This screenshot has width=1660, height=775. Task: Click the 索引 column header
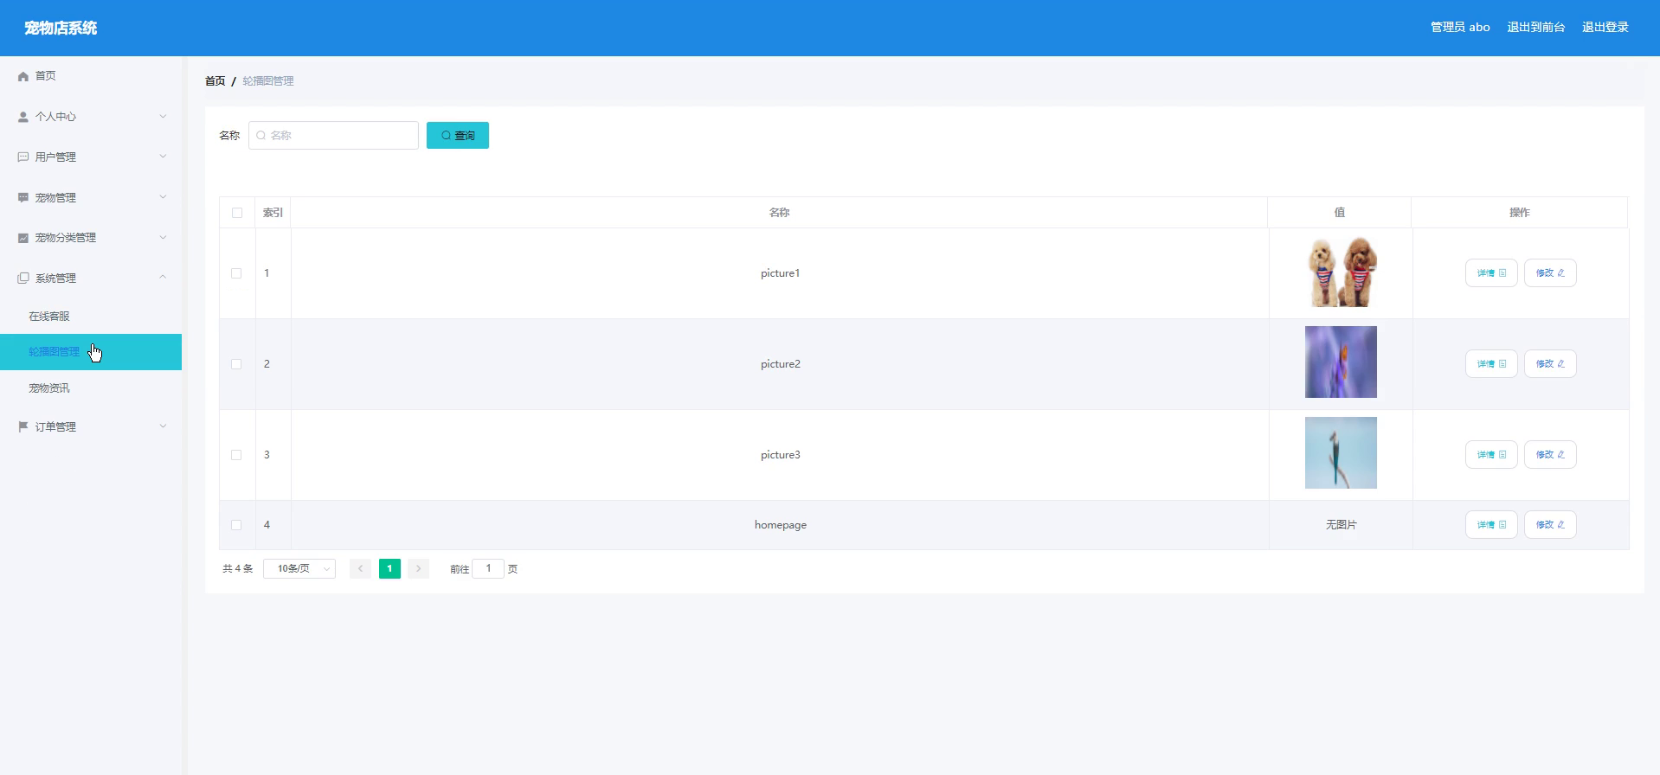point(273,213)
